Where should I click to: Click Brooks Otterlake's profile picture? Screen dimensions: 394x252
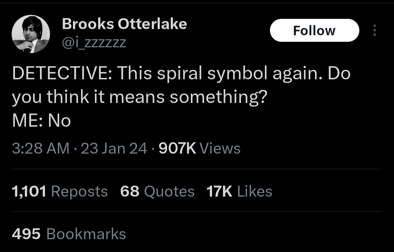pyautogui.click(x=31, y=34)
